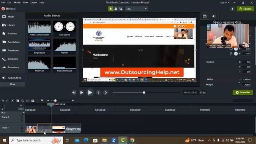Click the Redo icon in timeline toolbar

pos(7,101)
